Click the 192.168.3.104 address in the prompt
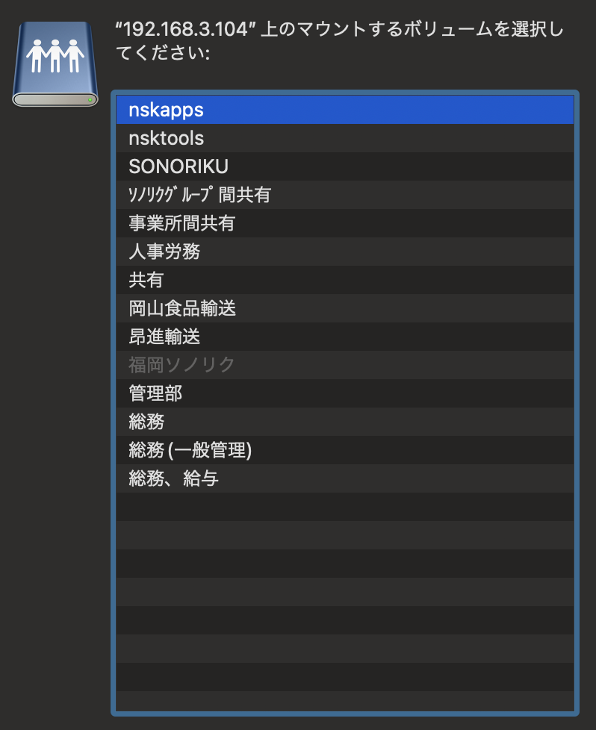Screen dimensions: 596x730 (x=185, y=31)
